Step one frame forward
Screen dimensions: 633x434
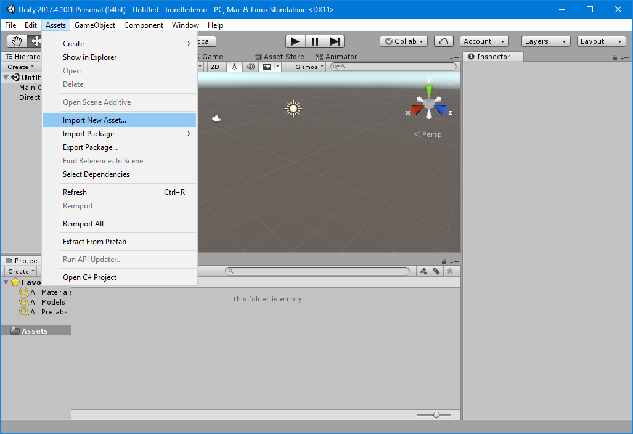[x=334, y=41]
